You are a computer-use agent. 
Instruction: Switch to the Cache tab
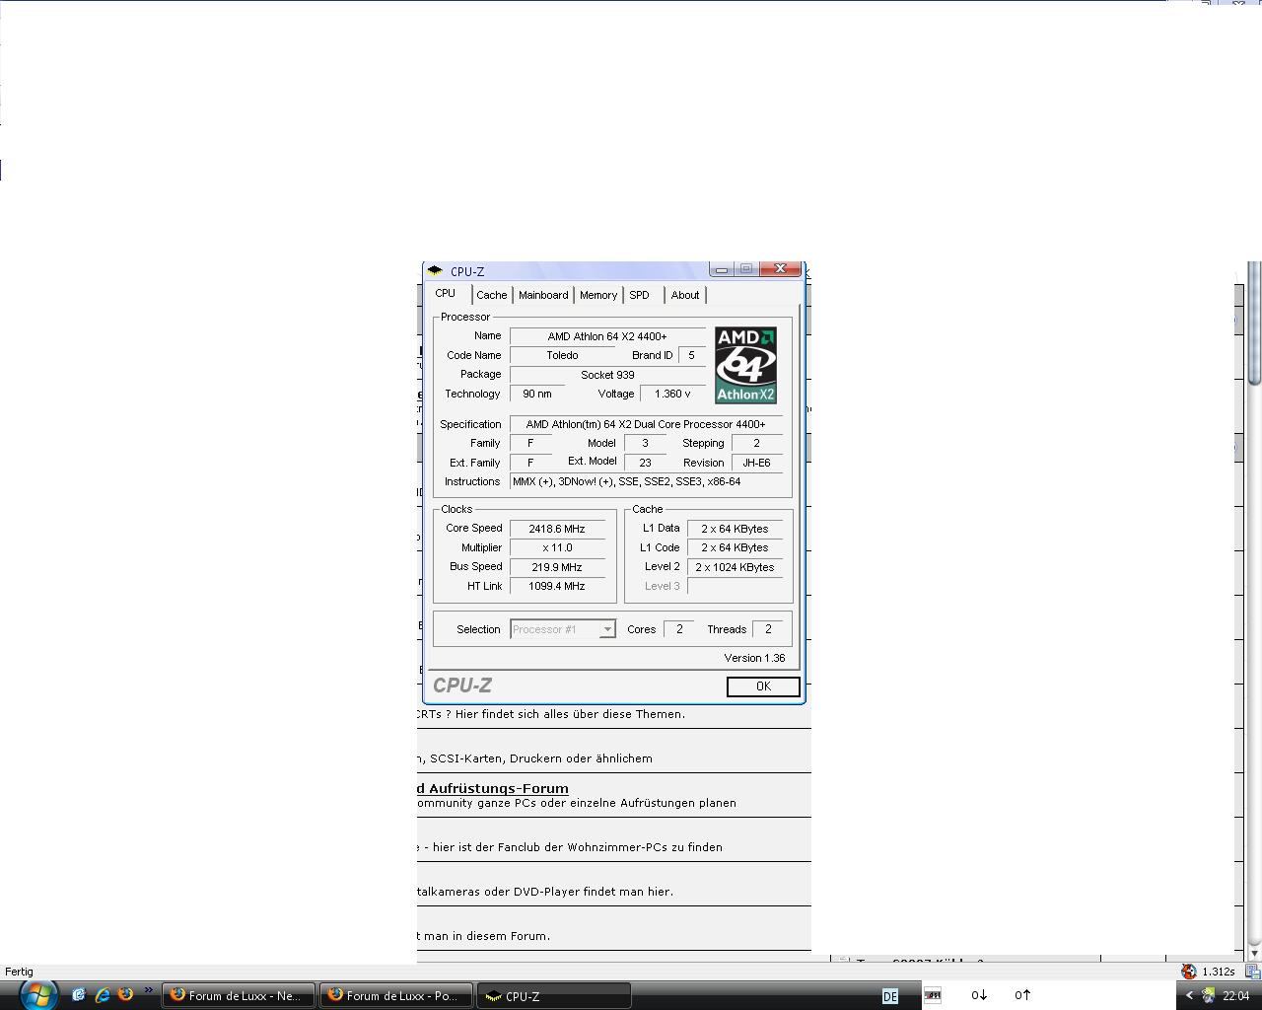pyautogui.click(x=491, y=295)
